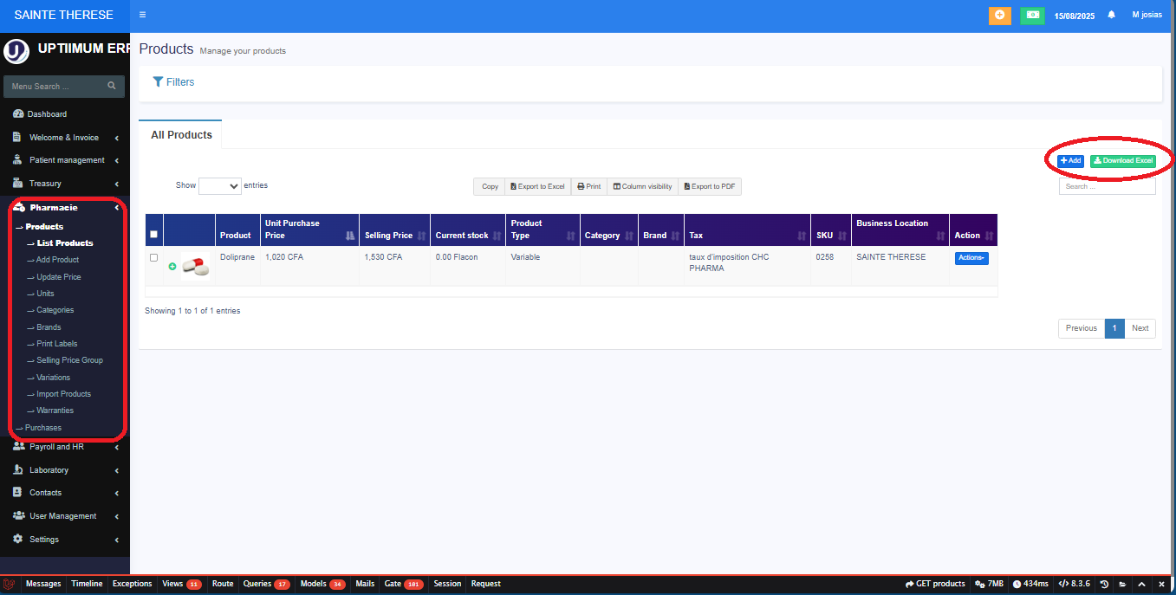
Task: Minimize the debugbar with the up chevron
Action: click(x=1142, y=584)
